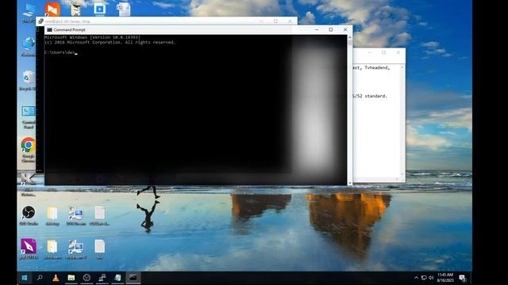Select the orange shortcut icon on desktop
Image resolution: width=508 pixels, height=285 pixels.
point(52,9)
